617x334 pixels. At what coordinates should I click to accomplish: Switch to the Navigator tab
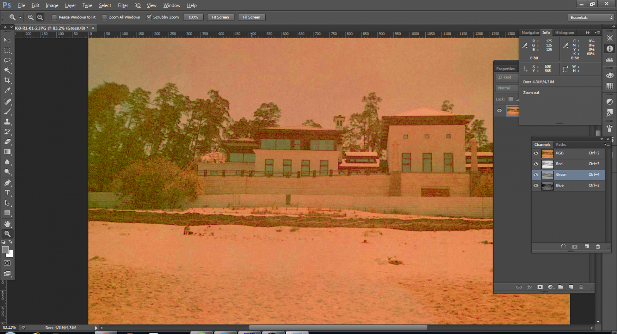pos(530,32)
